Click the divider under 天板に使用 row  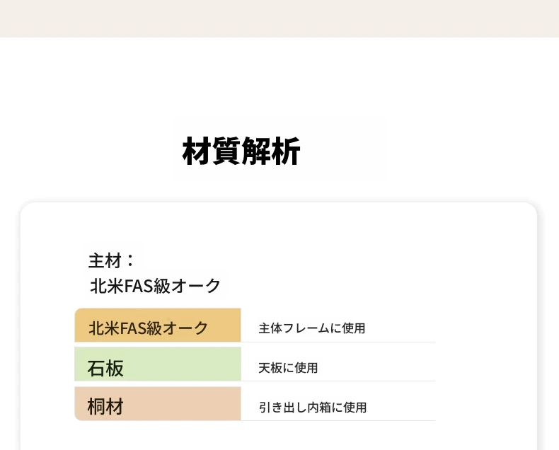coord(338,381)
